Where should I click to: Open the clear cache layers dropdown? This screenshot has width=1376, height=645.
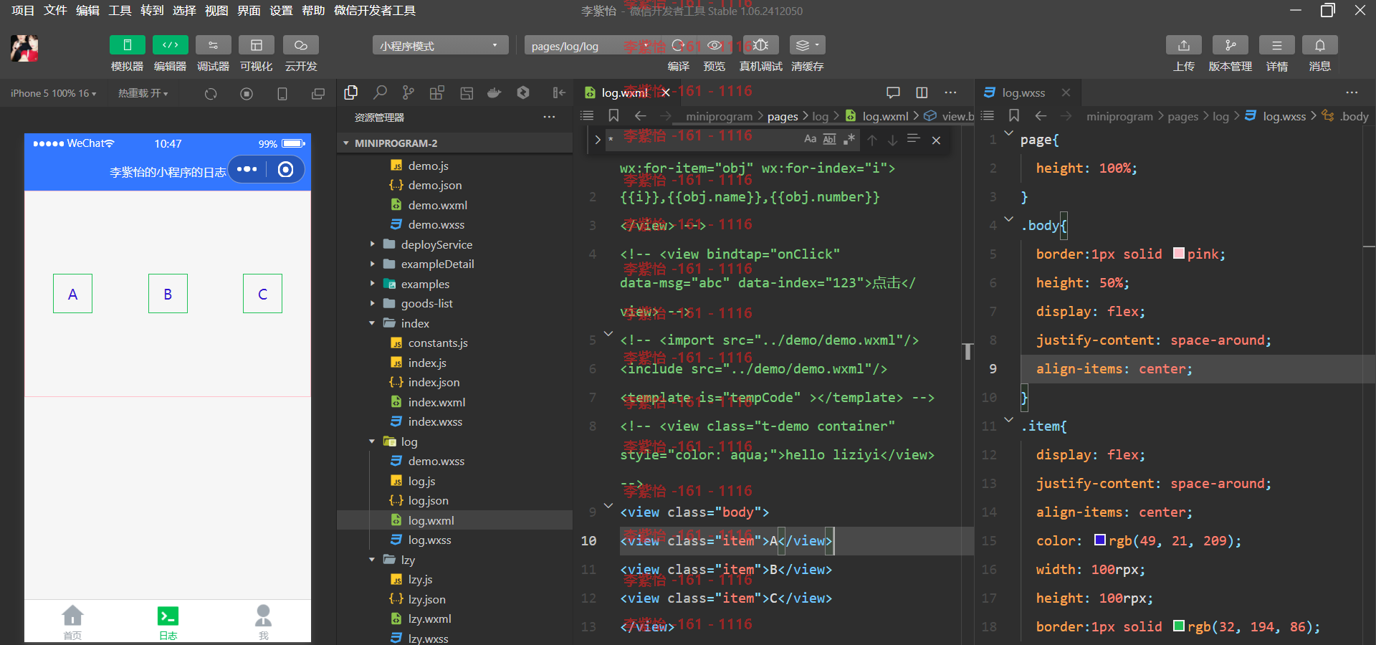(808, 45)
